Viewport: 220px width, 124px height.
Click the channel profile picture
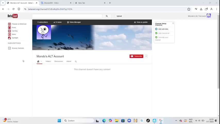pos(44,32)
